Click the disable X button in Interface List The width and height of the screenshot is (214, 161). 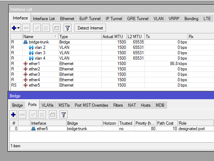[46, 28]
